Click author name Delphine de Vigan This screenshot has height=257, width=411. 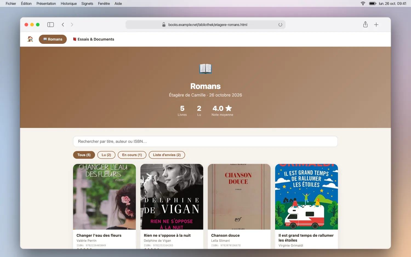pyautogui.click(x=157, y=241)
